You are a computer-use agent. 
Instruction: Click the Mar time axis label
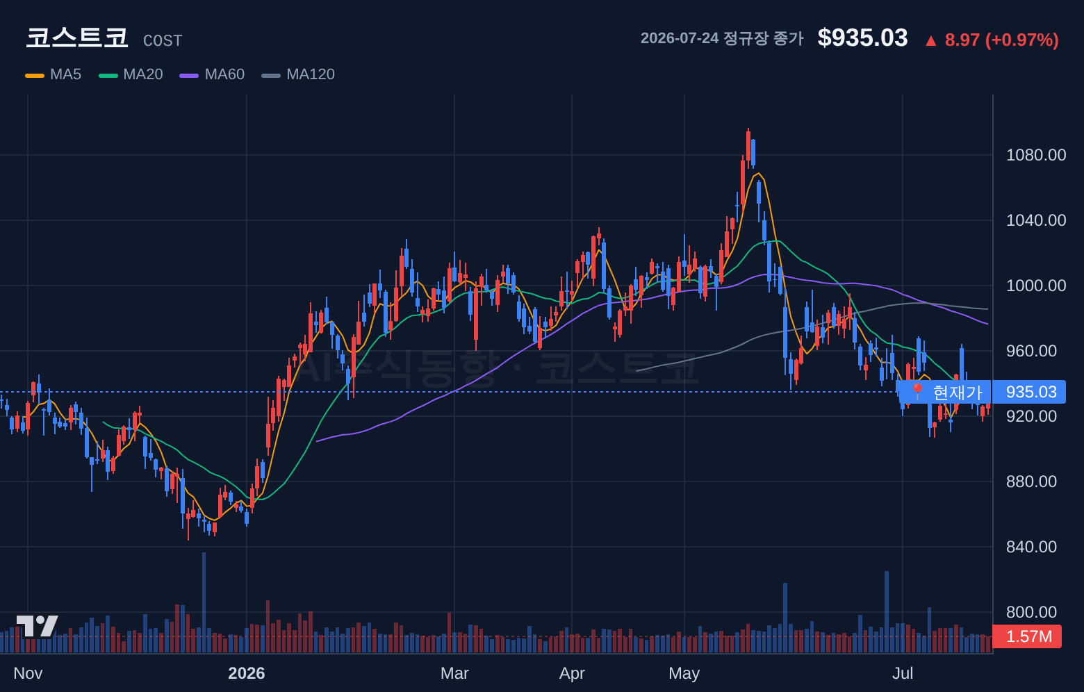(454, 673)
